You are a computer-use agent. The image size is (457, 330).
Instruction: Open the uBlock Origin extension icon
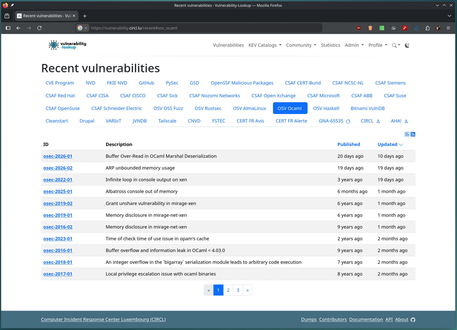pyautogui.click(x=359, y=28)
